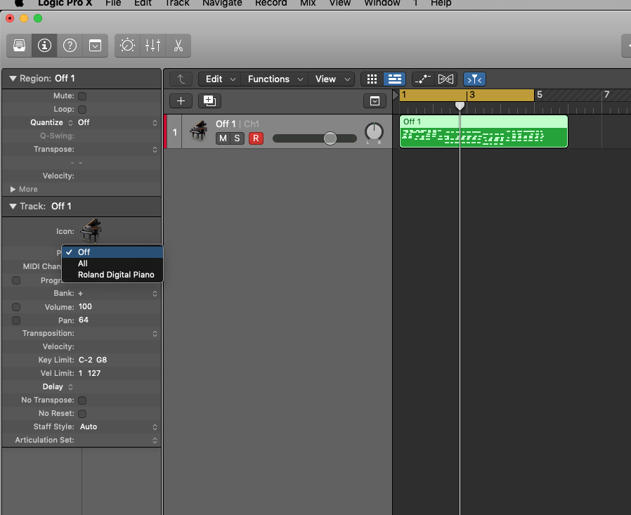The width and height of the screenshot is (631, 515).
Task: Show the Toolbar toggle button
Action: click(95, 46)
